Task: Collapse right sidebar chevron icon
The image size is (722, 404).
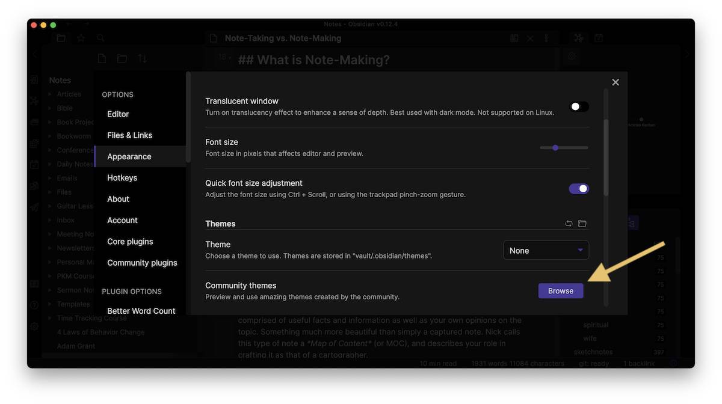Action: 688,54
